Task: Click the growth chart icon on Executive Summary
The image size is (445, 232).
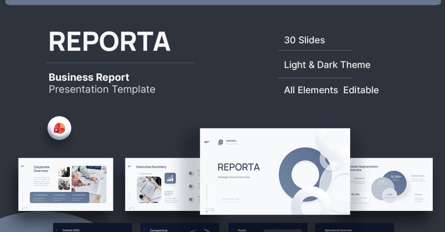Action: pyautogui.click(x=170, y=178)
